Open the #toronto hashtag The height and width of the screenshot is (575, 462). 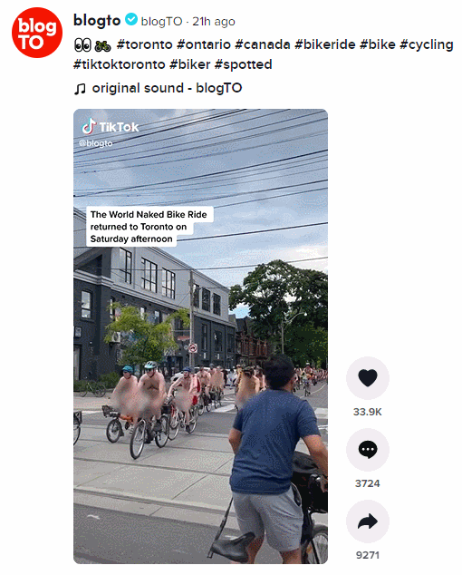pos(144,44)
